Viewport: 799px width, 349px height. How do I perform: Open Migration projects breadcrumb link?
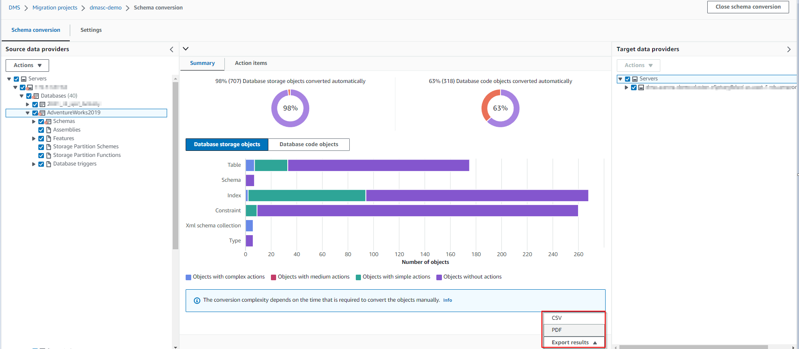point(55,8)
